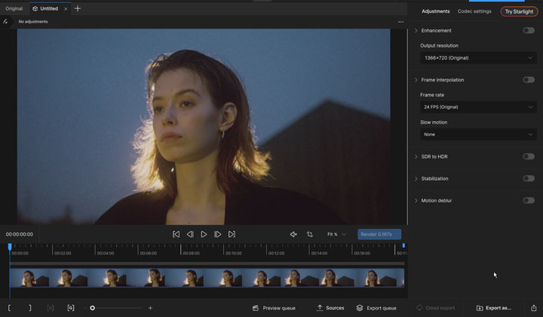543x317 pixels.
Task: Expand the Frame interpolation section
Action: point(416,80)
